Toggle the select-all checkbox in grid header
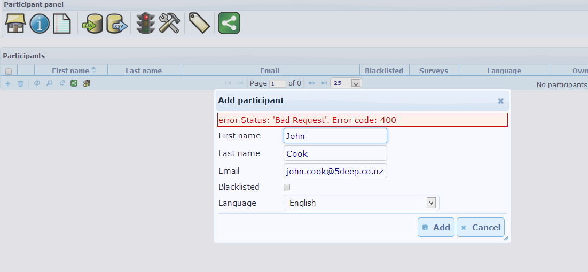The height and width of the screenshot is (272, 588). 9,71
